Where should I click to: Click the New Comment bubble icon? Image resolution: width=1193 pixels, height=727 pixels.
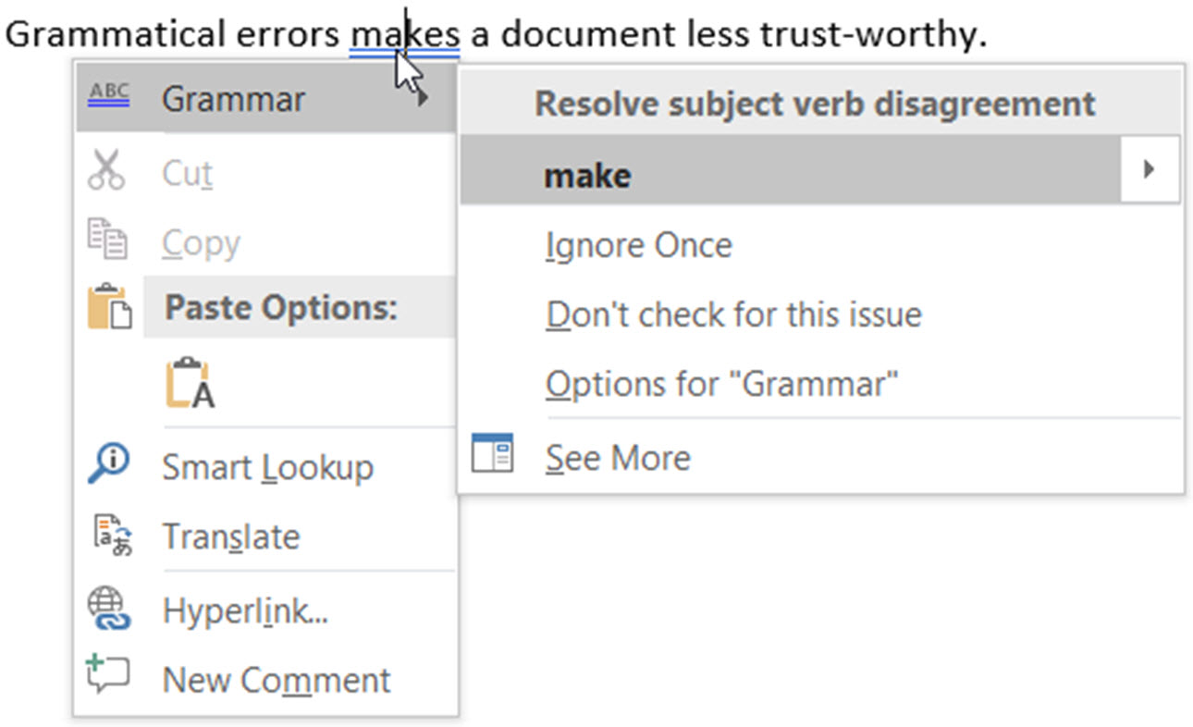tap(107, 676)
